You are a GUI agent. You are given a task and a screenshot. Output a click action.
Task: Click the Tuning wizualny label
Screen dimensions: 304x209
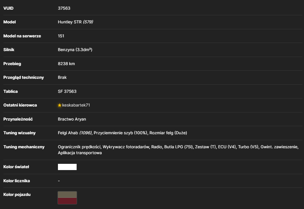click(19, 133)
